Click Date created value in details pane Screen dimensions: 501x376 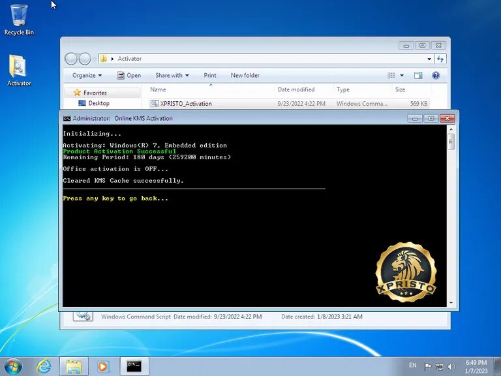[340, 317]
